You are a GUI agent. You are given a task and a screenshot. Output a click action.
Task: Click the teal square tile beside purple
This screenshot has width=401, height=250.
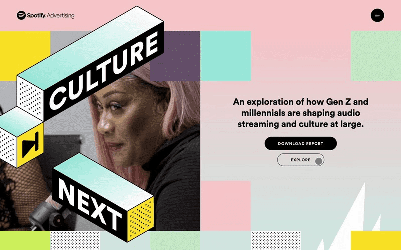coord(226,56)
